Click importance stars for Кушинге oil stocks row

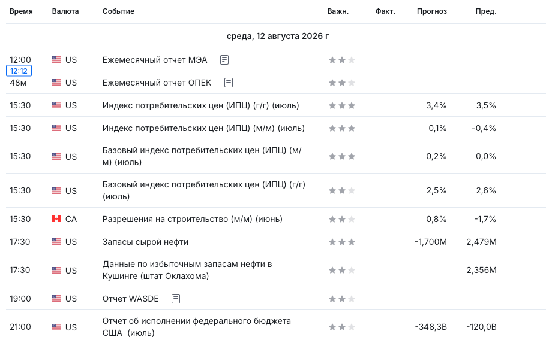click(x=342, y=270)
